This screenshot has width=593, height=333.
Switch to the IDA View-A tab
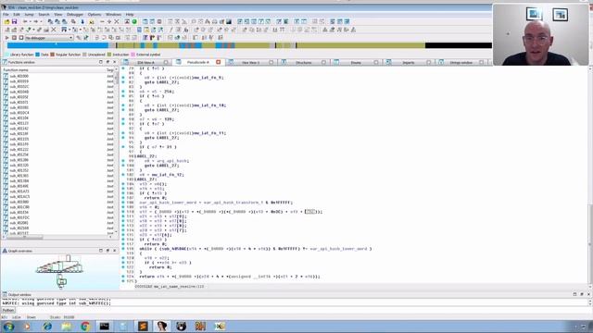tap(145, 62)
